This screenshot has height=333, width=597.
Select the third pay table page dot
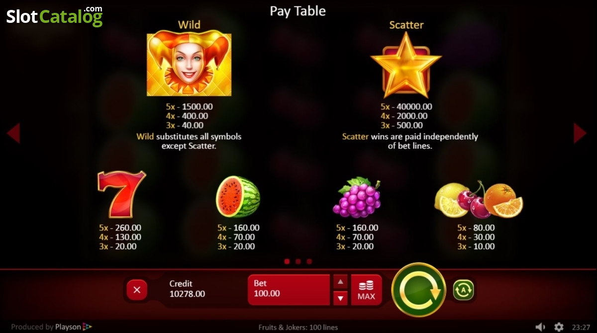309,261
